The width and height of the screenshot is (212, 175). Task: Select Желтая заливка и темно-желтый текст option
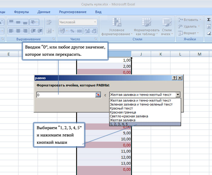(145, 100)
